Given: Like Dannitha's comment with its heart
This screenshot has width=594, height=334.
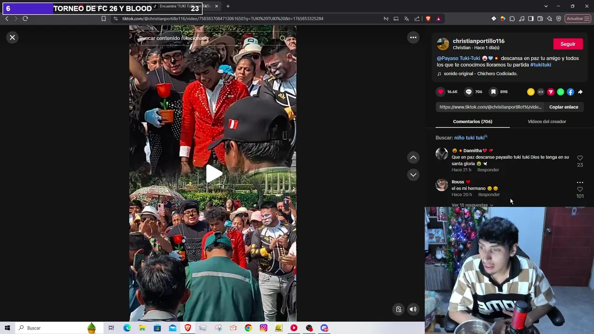Looking at the screenshot, I should (x=580, y=158).
